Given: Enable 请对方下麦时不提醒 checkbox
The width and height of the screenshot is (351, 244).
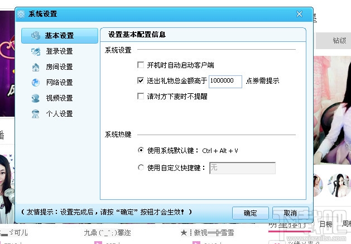Looking at the screenshot, I should coord(141,96).
